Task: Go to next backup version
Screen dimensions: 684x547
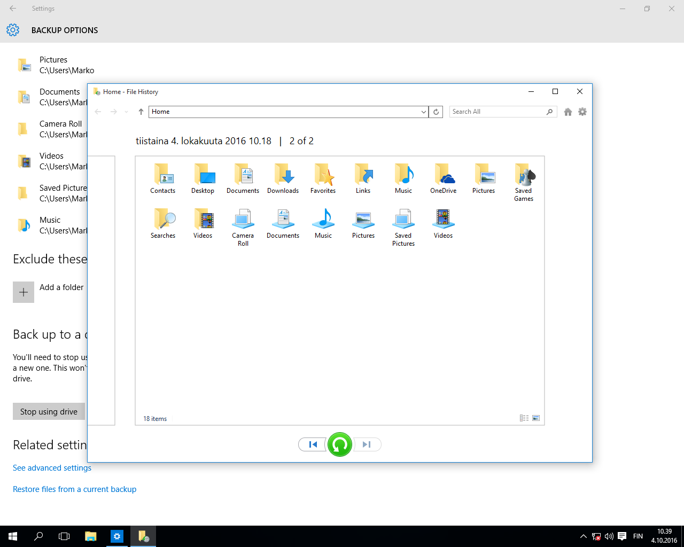Action: pyautogui.click(x=367, y=444)
